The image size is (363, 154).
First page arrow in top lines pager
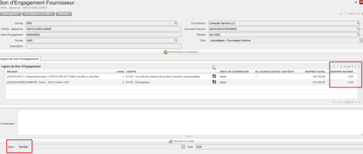pyautogui.click(x=334, y=66)
